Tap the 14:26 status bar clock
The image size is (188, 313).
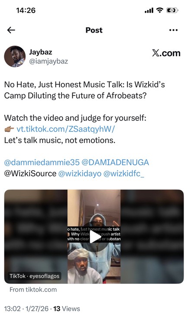26,10
